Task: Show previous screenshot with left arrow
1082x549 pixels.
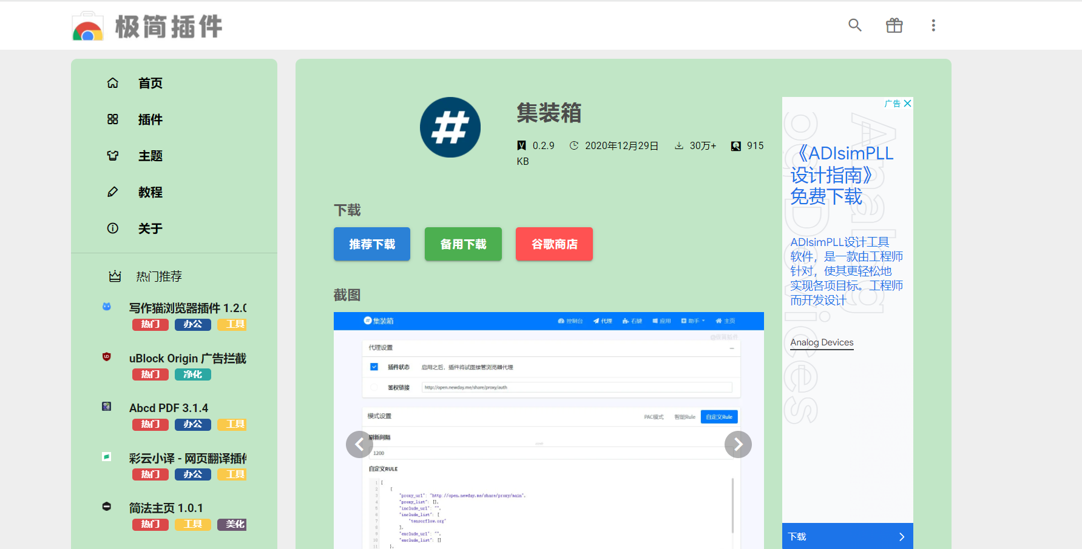Action: (359, 445)
